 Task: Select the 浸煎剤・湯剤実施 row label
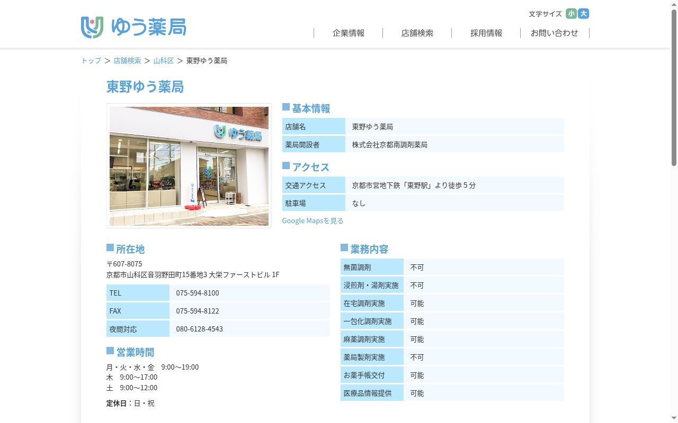pos(371,286)
